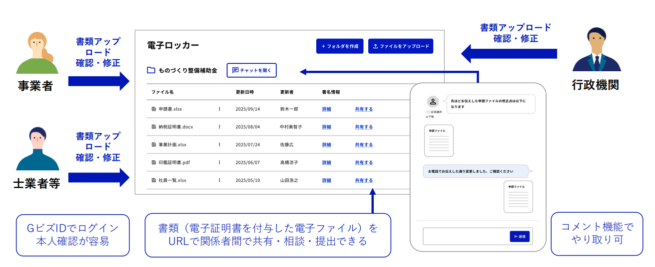Open the first 申請ファイル attachment thumbnail
The image size is (655, 267).
point(439,140)
